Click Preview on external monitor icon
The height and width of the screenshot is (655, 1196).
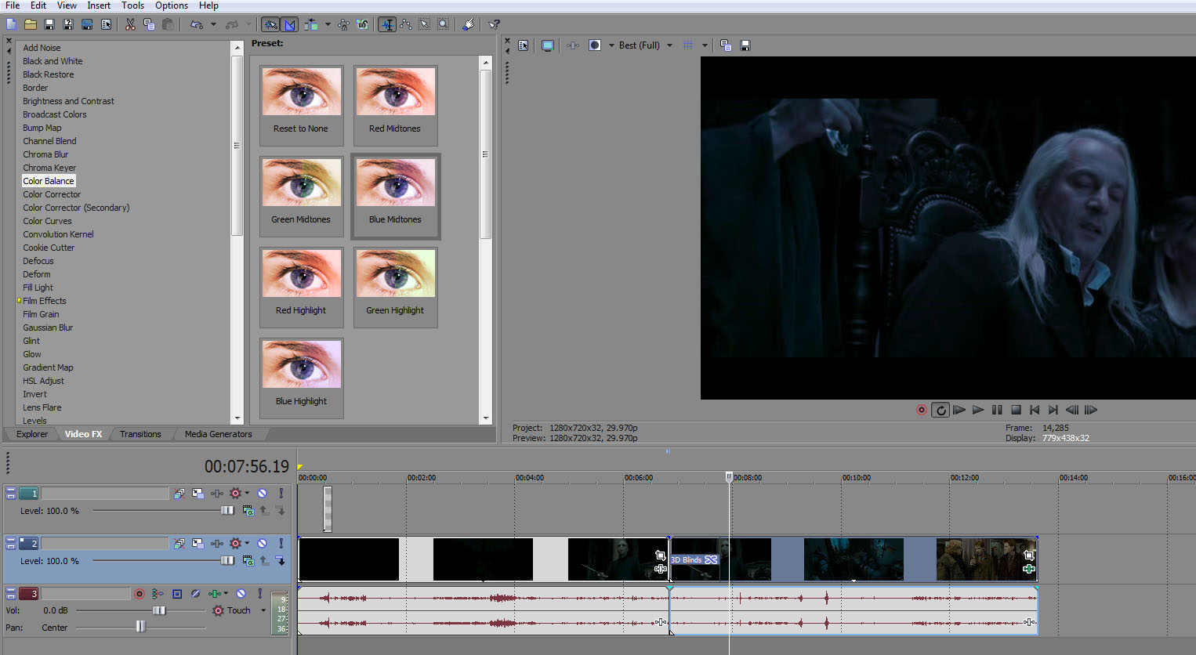[x=548, y=45]
